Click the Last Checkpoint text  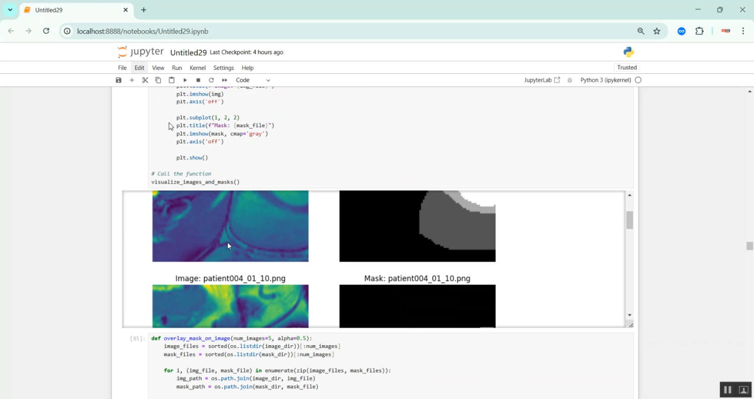246,52
